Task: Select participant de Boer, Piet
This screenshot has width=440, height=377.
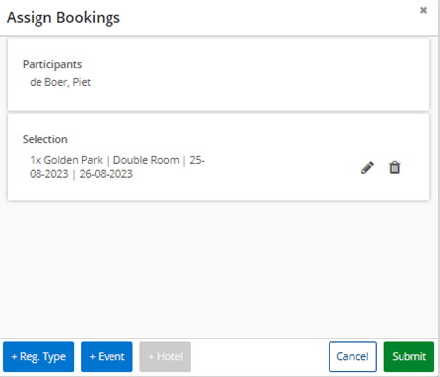Action: (x=60, y=82)
